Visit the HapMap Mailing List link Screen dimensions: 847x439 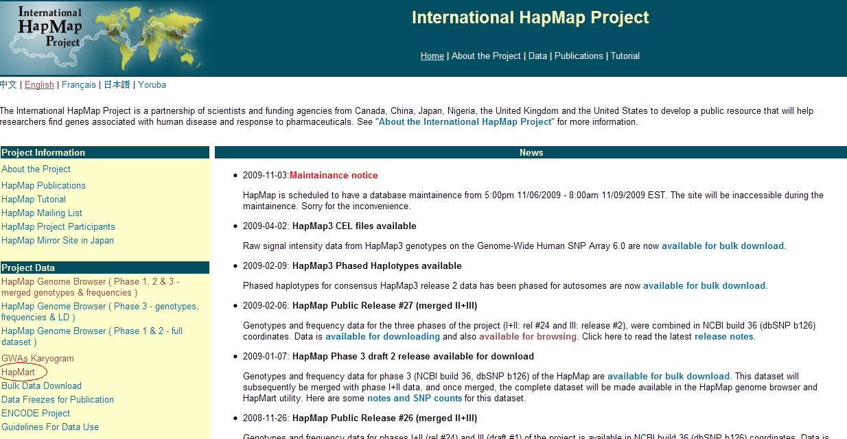pyautogui.click(x=42, y=213)
